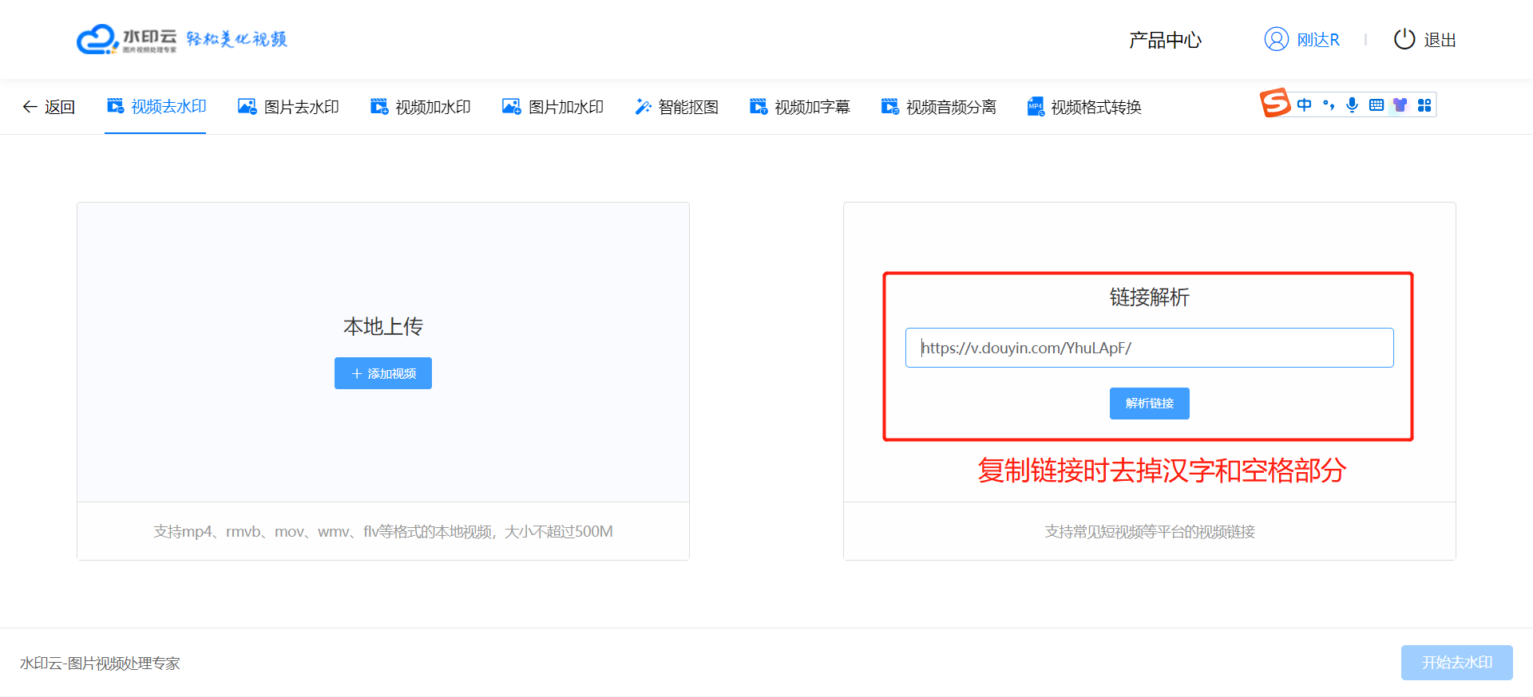This screenshot has width=1533, height=697.
Task: Click the power icon to log out
Action: 1404,39
